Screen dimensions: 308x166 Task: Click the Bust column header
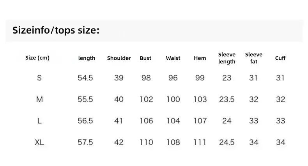coord(145,58)
